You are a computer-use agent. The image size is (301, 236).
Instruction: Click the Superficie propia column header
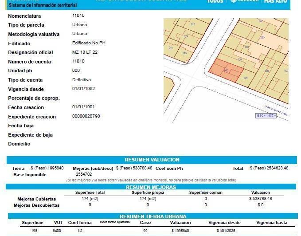(x=148, y=193)
